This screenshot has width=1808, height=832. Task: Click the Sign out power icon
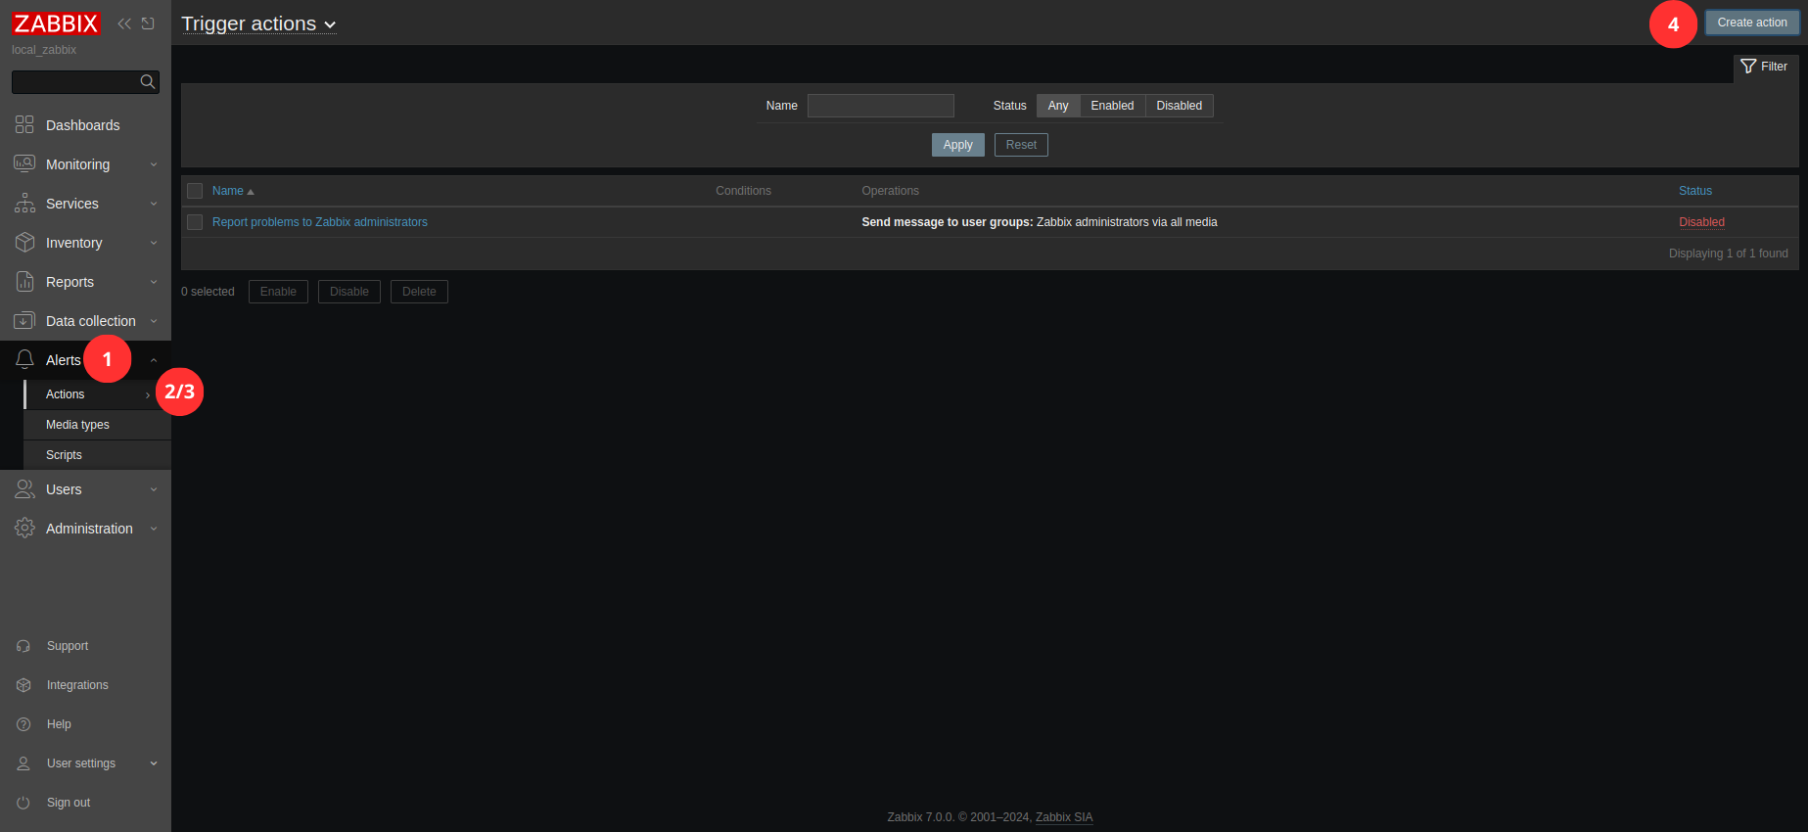[x=23, y=803]
